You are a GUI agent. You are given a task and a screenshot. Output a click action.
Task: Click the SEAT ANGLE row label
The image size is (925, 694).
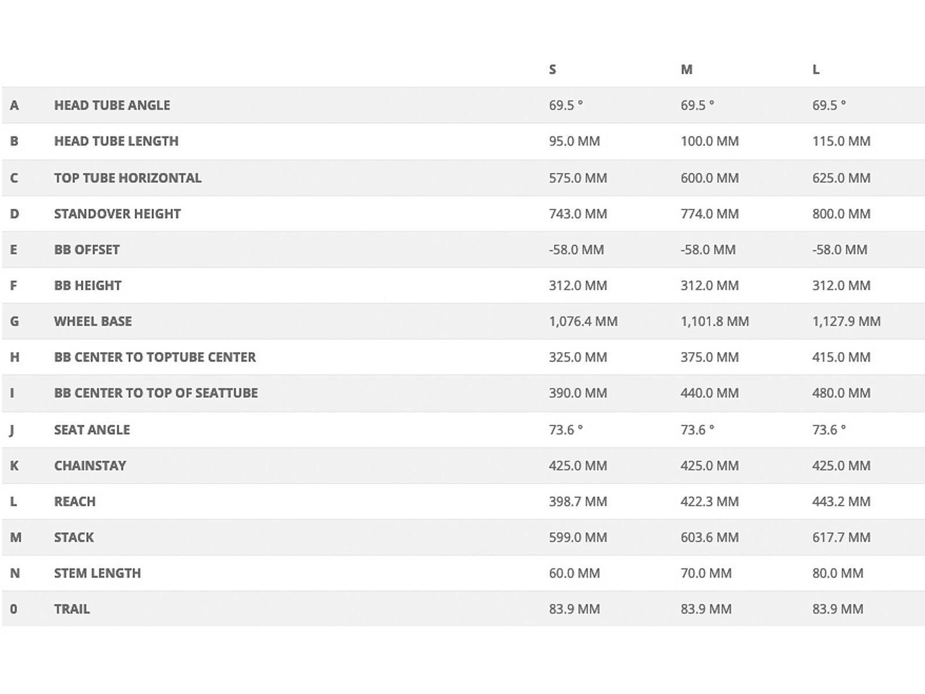tap(92, 430)
